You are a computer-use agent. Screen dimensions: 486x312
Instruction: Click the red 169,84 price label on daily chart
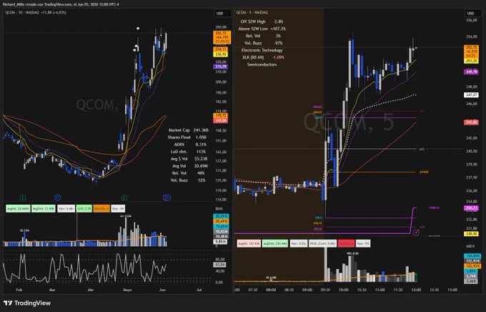click(221, 120)
